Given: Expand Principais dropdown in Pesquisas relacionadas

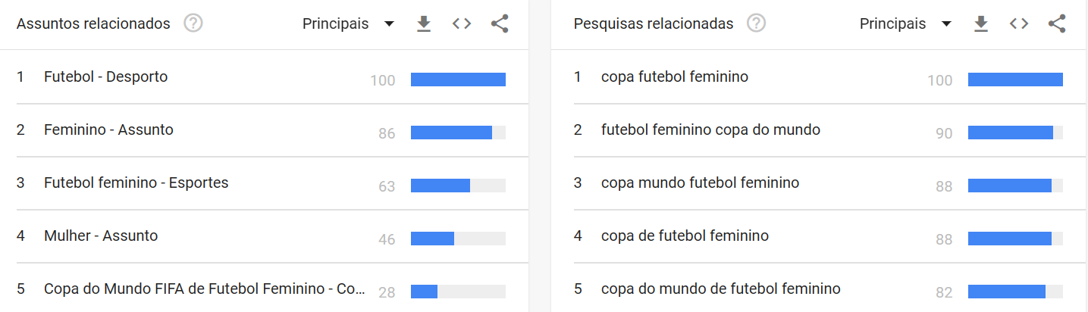Looking at the screenshot, I should tap(905, 24).
